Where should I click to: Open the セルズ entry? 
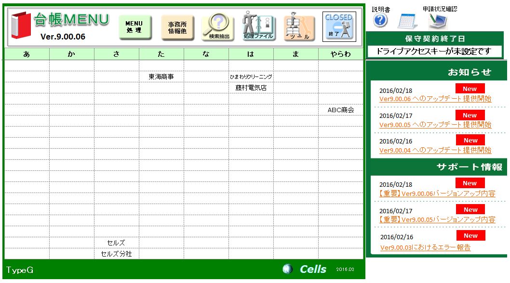click(x=116, y=243)
